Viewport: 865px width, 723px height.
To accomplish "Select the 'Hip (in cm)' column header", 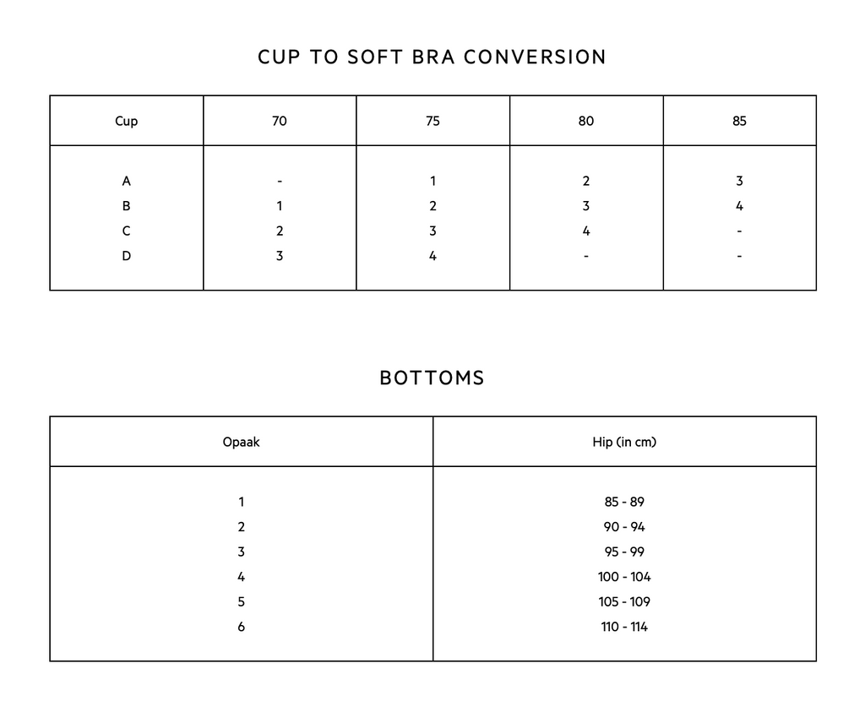I will point(624,442).
